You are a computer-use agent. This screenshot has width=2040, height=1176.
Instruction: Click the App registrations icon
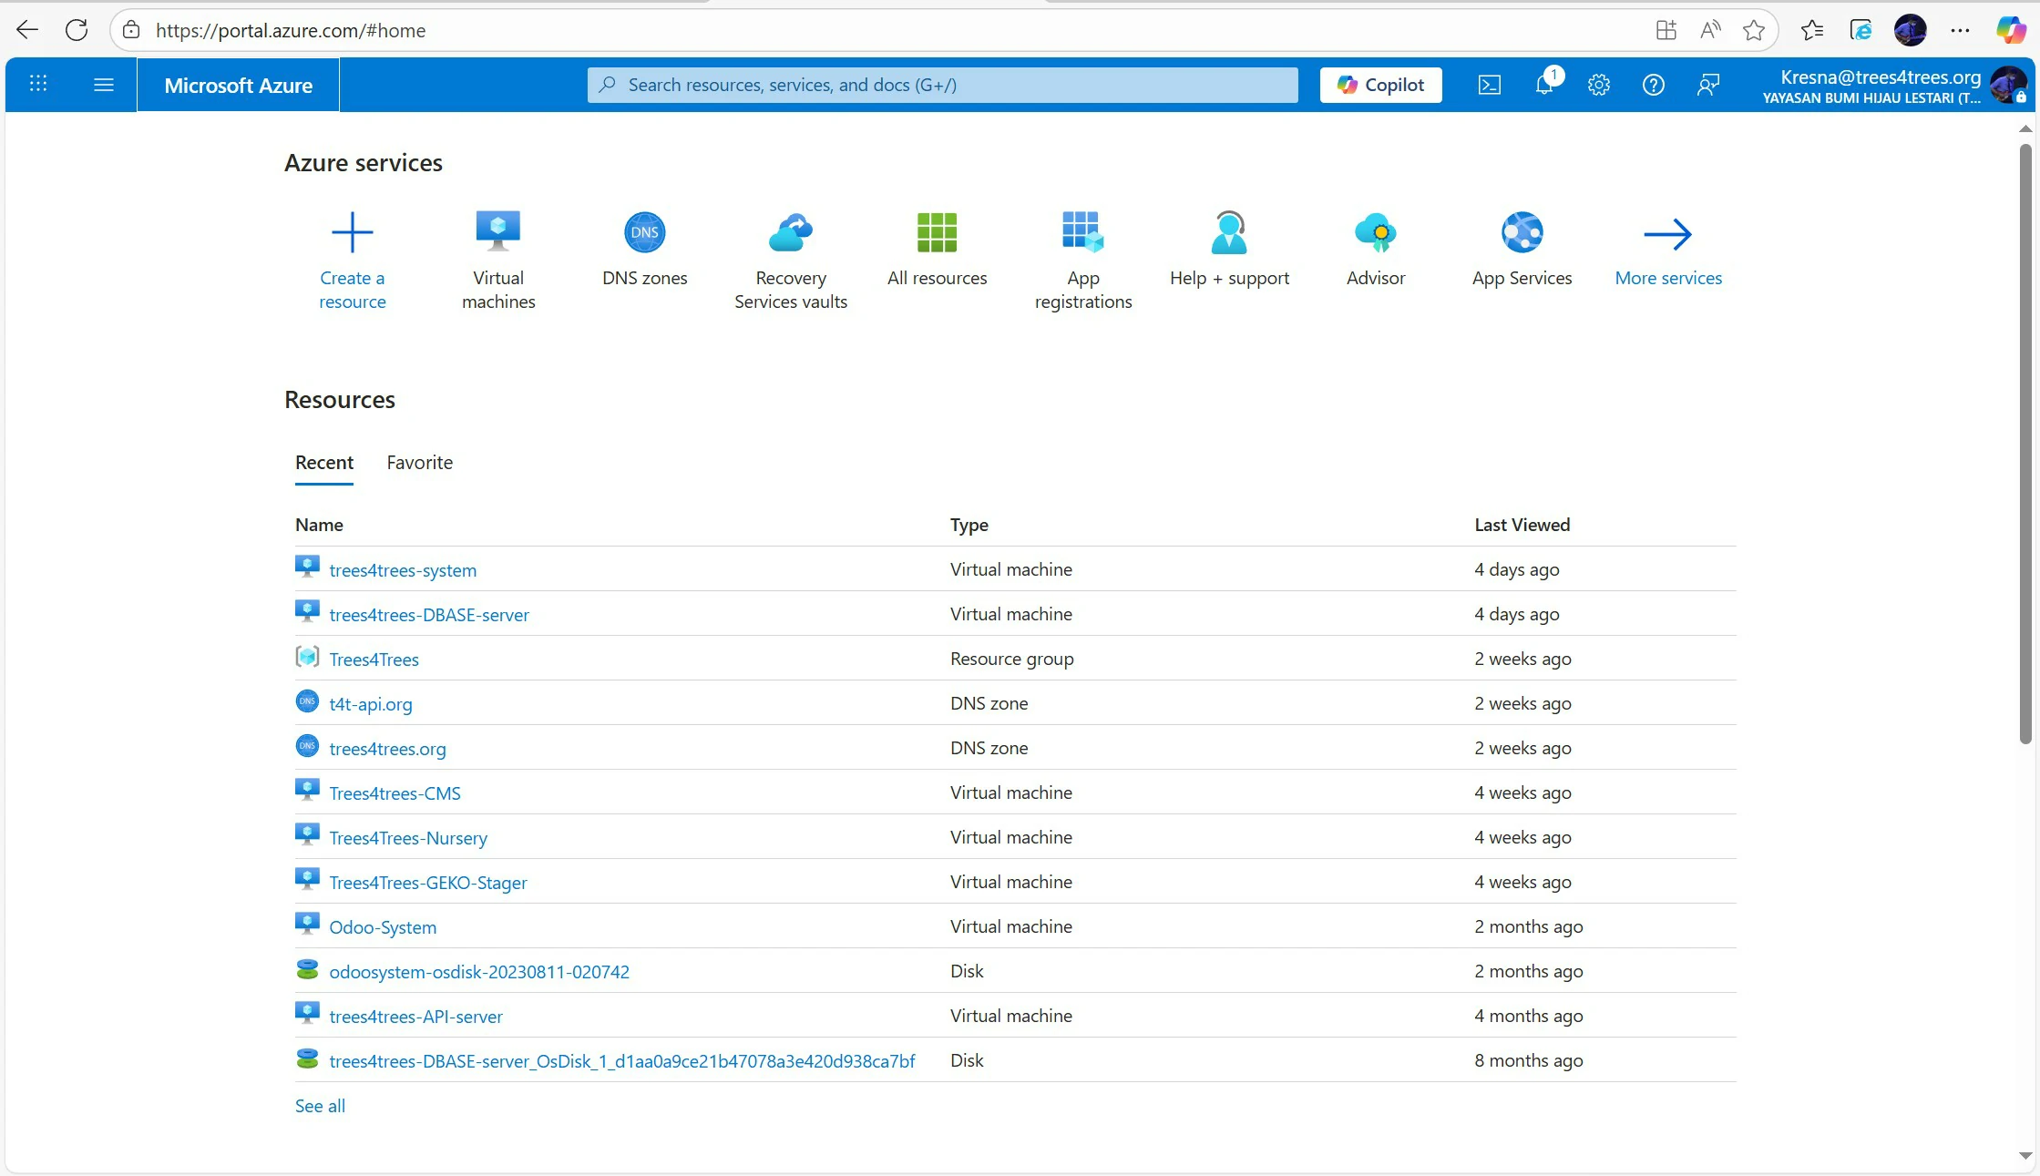[1082, 232]
